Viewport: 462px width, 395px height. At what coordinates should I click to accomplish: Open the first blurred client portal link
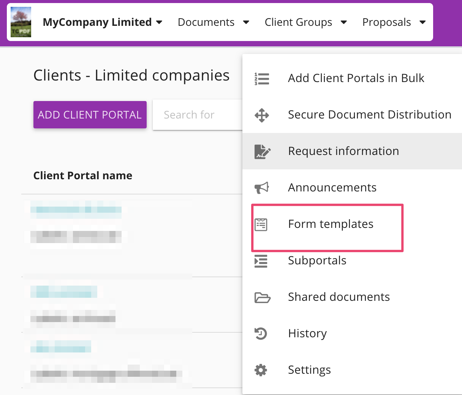(x=76, y=210)
